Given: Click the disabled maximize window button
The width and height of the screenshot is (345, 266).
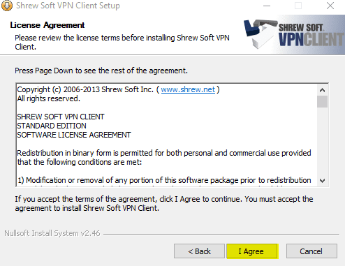Looking at the screenshot, I should (298, 6).
